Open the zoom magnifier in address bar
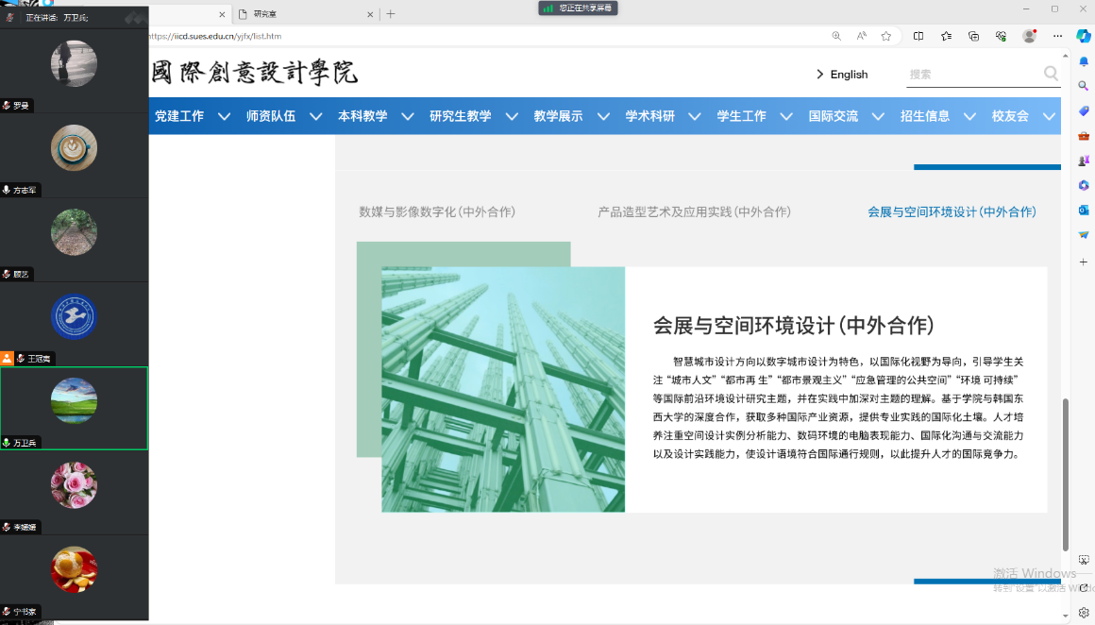This screenshot has width=1095, height=625. pos(836,36)
